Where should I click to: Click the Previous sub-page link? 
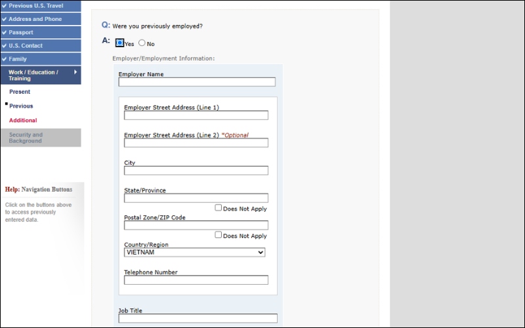pos(21,106)
